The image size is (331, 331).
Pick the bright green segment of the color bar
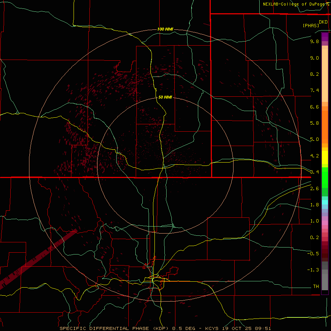pos(325,177)
